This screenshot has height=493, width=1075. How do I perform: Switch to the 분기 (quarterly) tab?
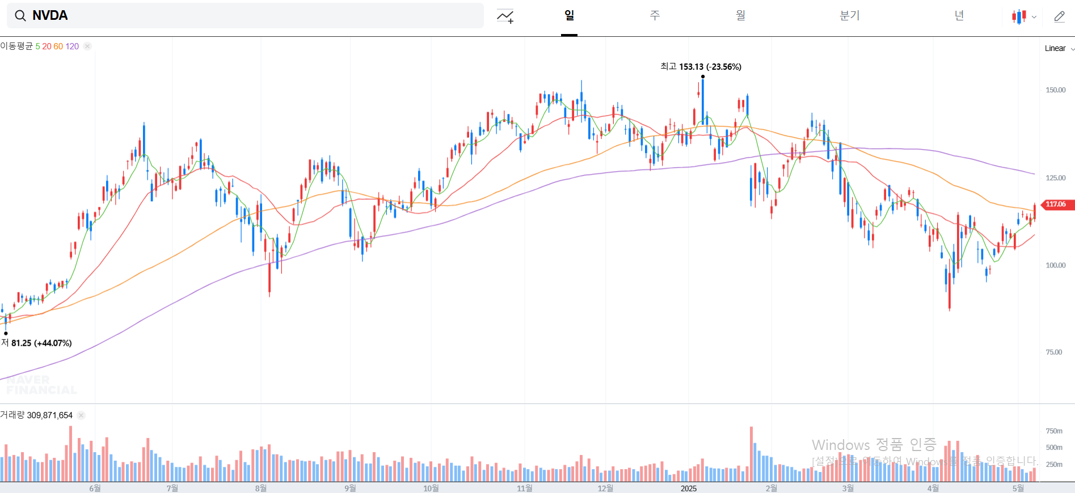pos(849,15)
